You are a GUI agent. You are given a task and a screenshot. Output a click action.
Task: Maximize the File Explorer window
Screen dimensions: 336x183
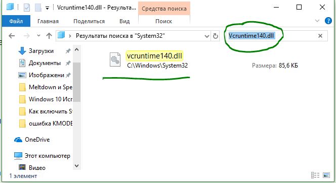click(299, 7)
